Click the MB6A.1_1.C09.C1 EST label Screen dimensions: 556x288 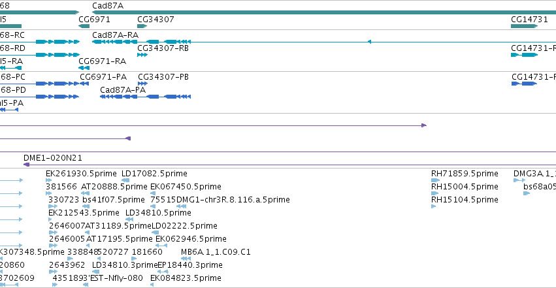tap(216, 252)
